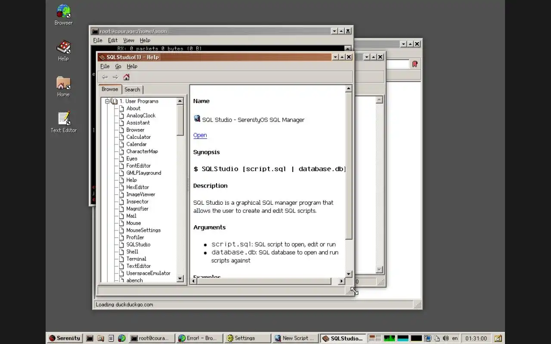Click the 'Synopsis' heading in help page

tap(206, 152)
